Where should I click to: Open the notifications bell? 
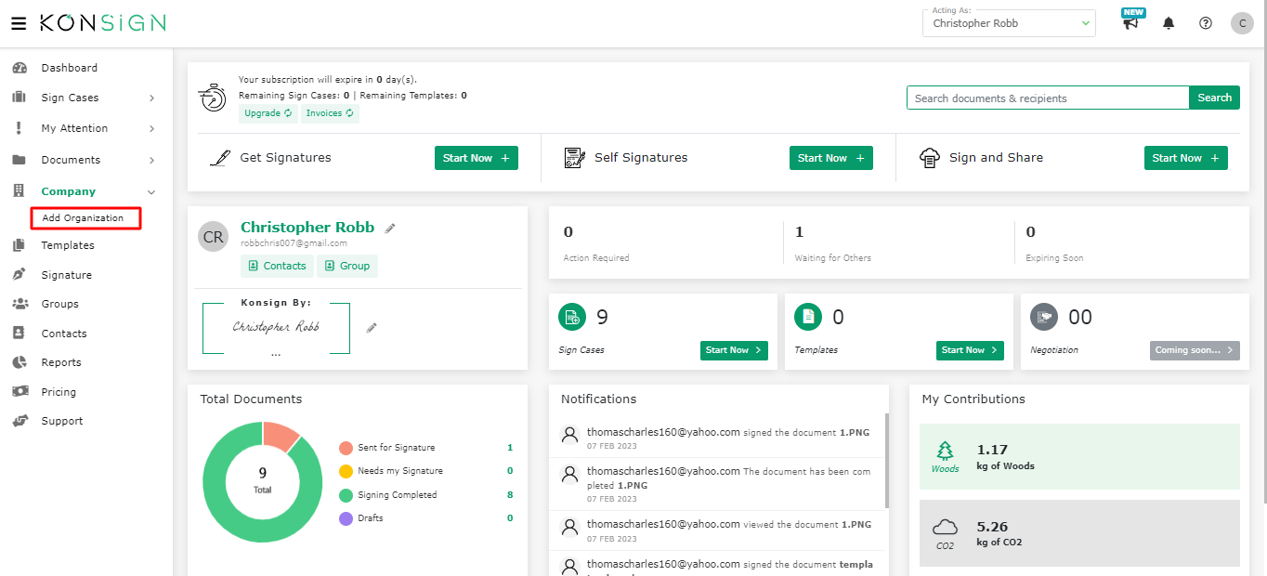coord(1169,23)
